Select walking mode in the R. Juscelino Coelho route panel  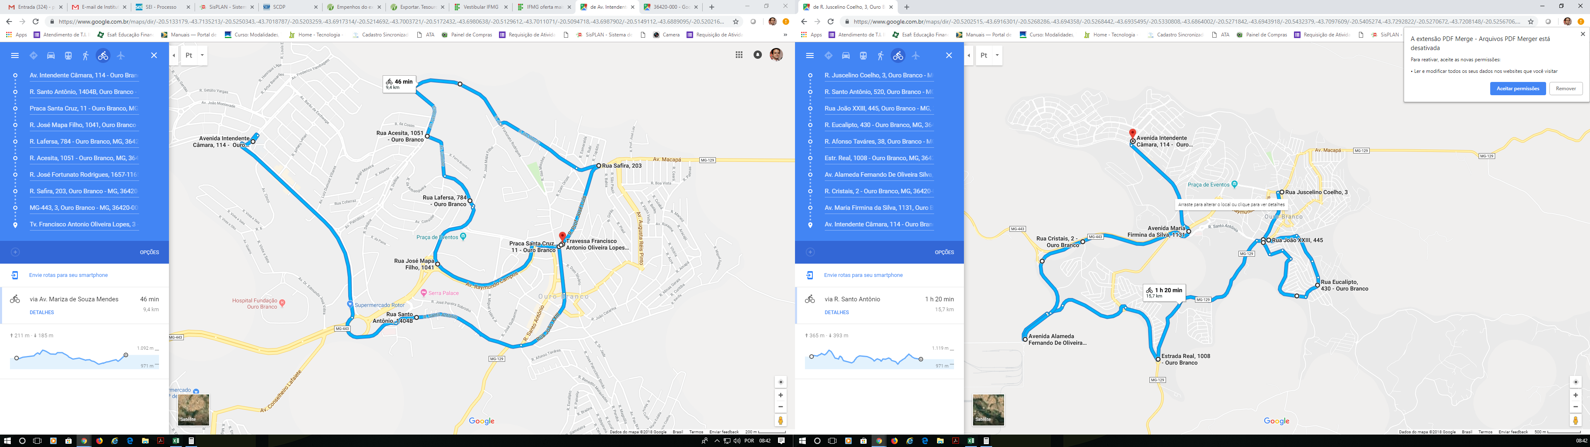coord(880,55)
